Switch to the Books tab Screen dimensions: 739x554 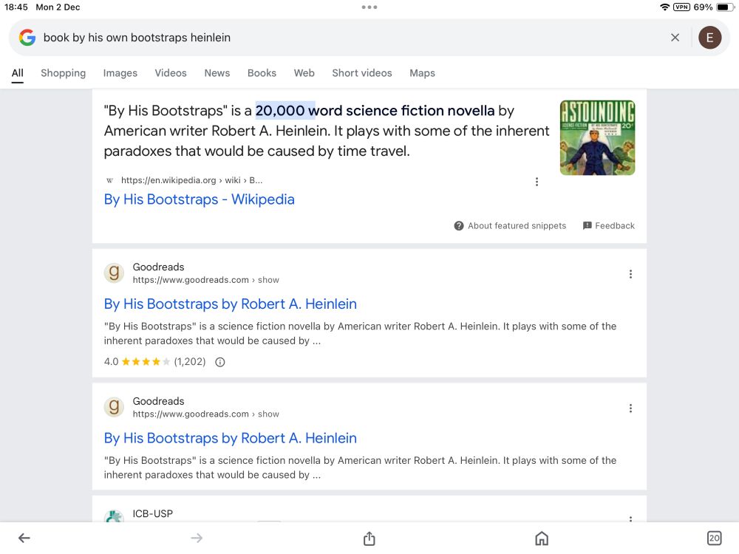tap(262, 73)
